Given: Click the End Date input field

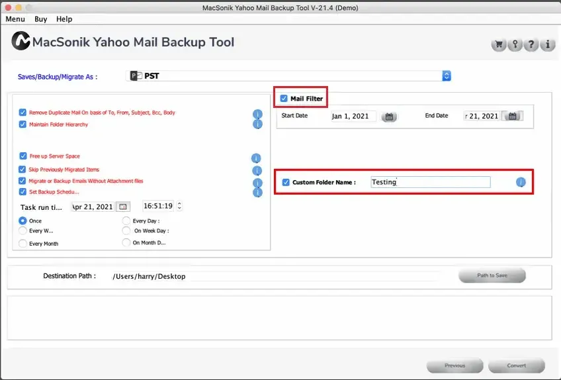Looking at the screenshot, I should coord(482,116).
